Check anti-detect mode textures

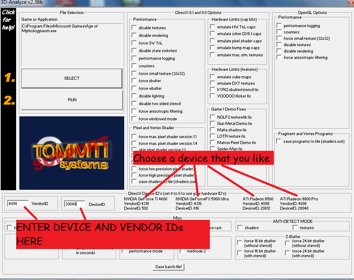pos(295,227)
